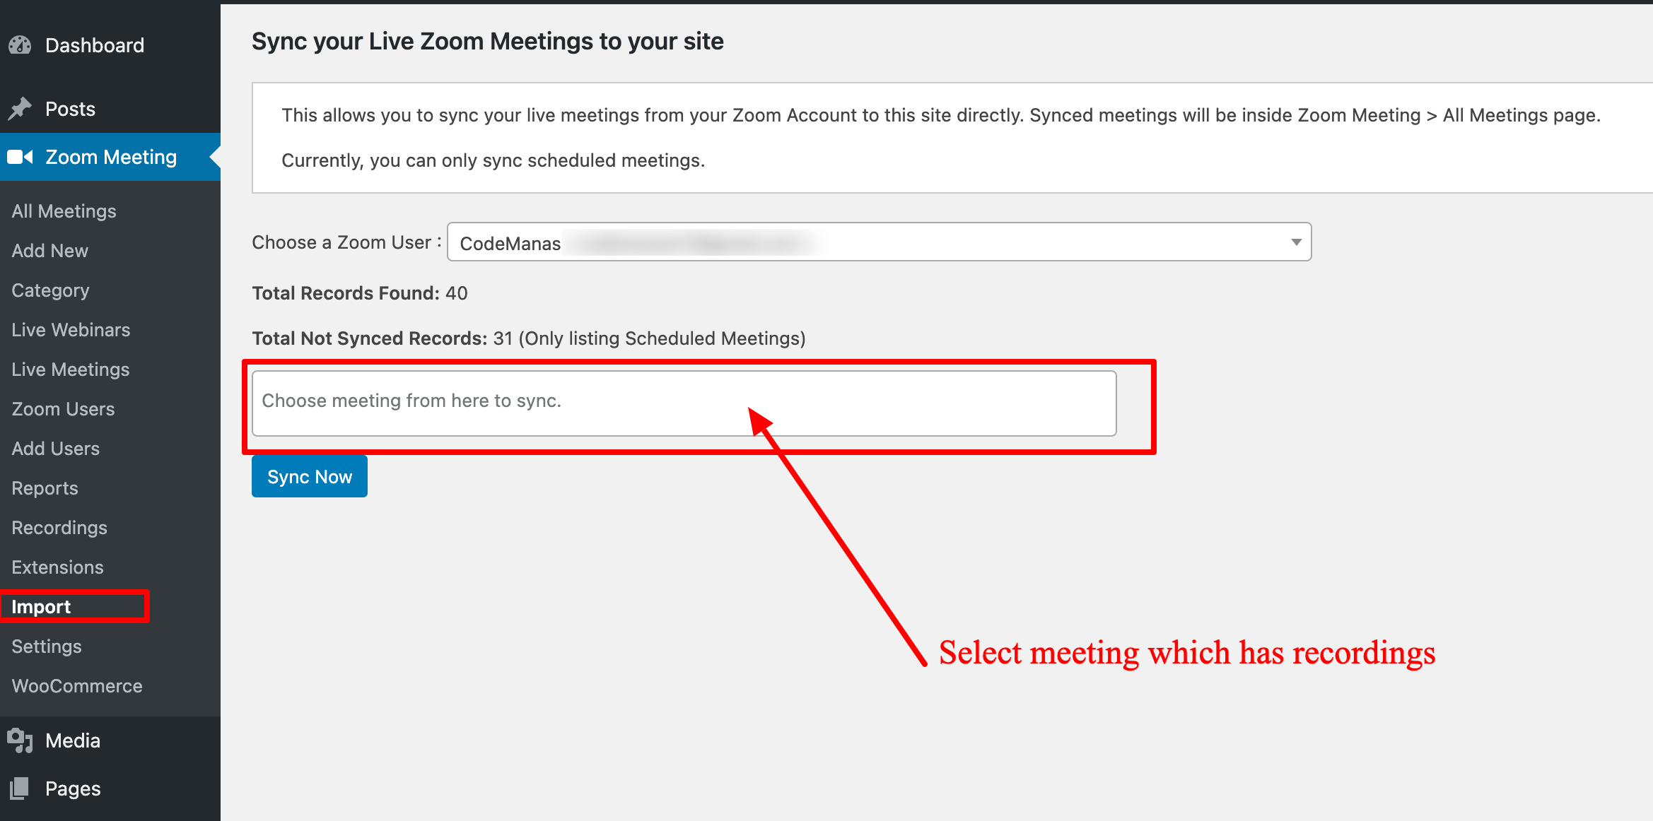Select Add New under Zoom Meeting
The height and width of the screenshot is (821, 1653).
(49, 251)
